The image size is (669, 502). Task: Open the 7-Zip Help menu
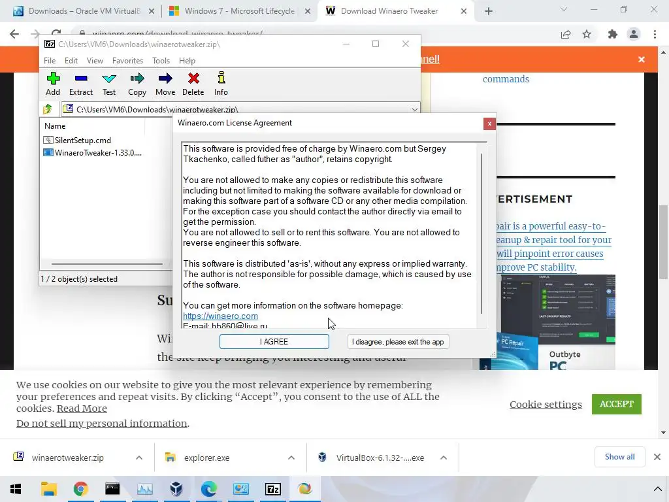187,61
